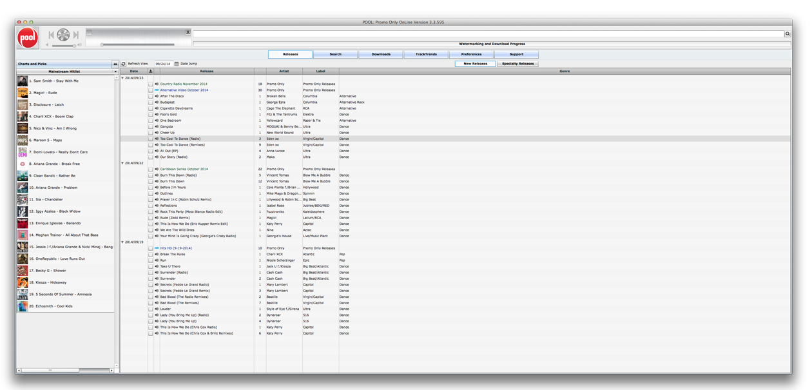Click the Charts and Picks resize arrows icon
The height and width of the screenshot is (390, 812).
(x=115, y=64)
